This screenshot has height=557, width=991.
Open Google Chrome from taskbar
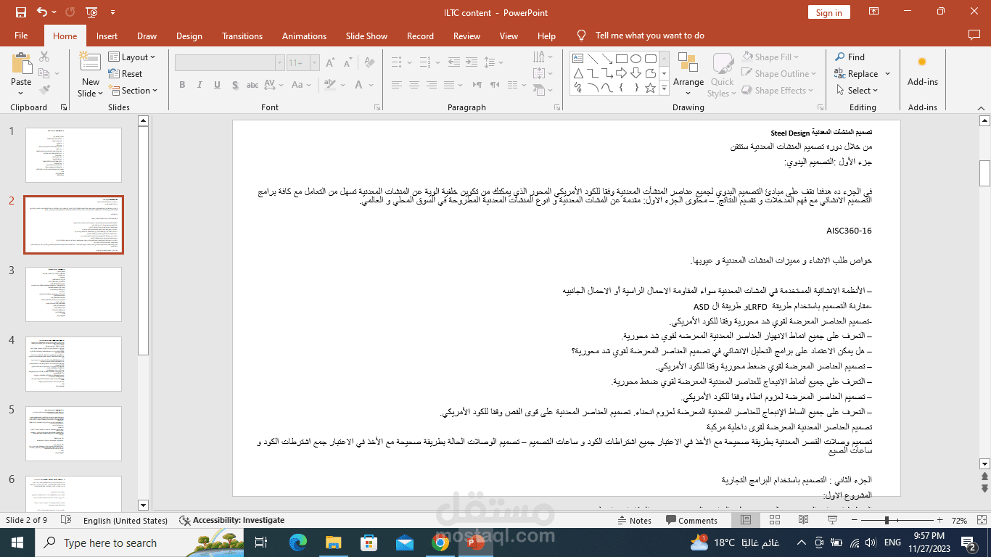440,542
